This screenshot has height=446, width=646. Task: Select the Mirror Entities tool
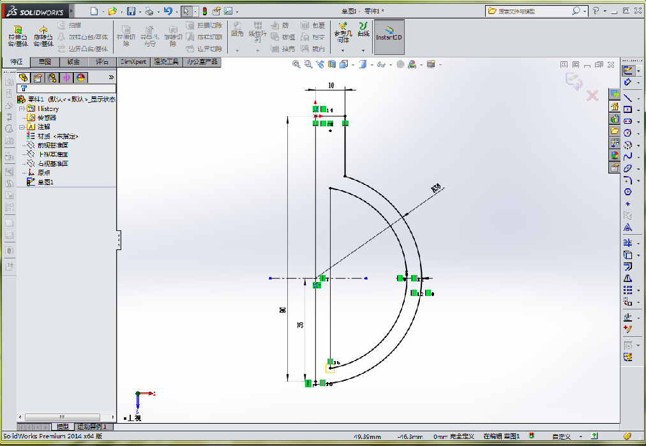pos(627,278)
